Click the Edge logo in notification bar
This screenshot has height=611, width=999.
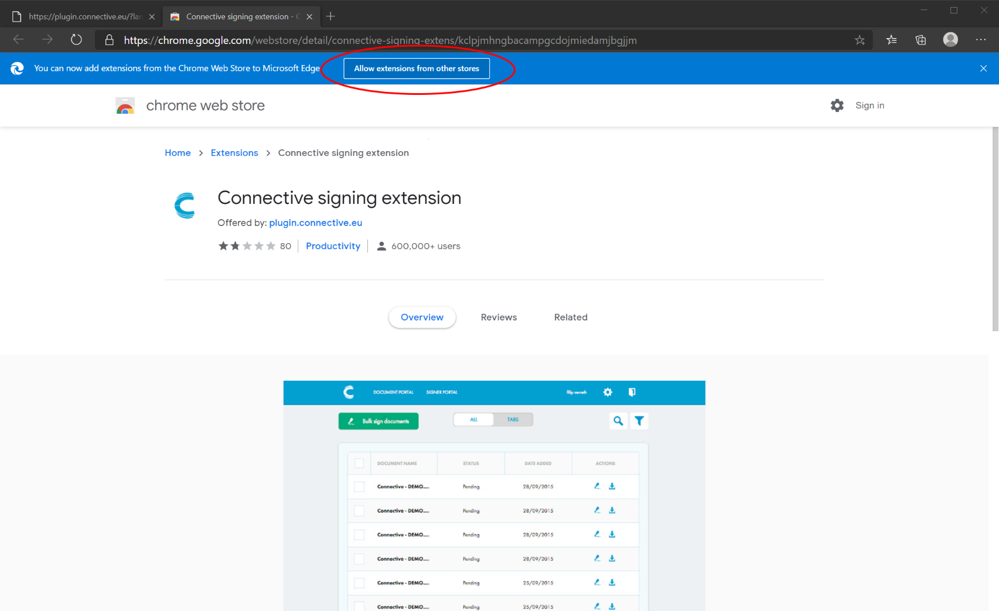17,69
